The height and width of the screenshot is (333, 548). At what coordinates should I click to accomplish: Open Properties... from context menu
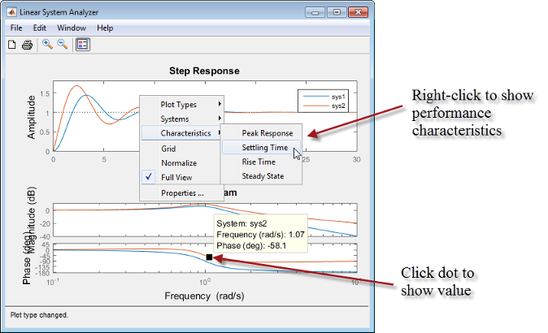181,193
